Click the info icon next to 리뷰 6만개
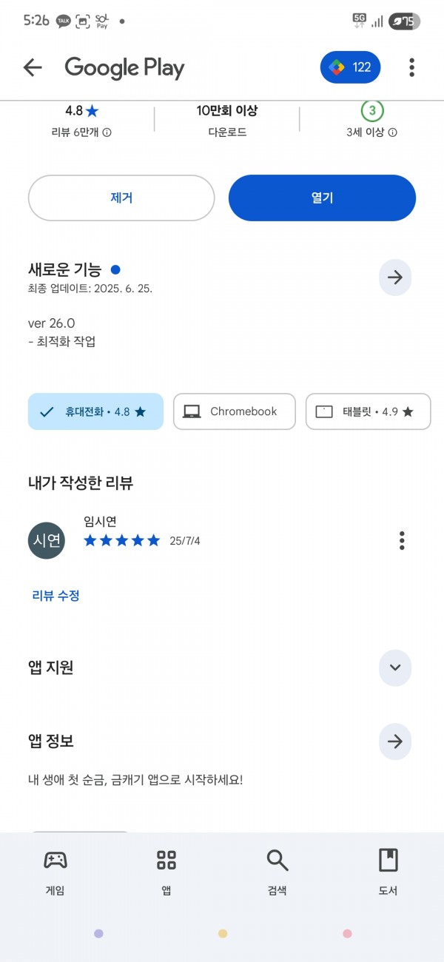 (107, 132)
